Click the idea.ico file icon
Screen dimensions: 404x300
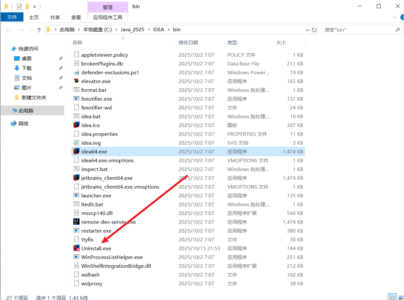click(76, 125)
